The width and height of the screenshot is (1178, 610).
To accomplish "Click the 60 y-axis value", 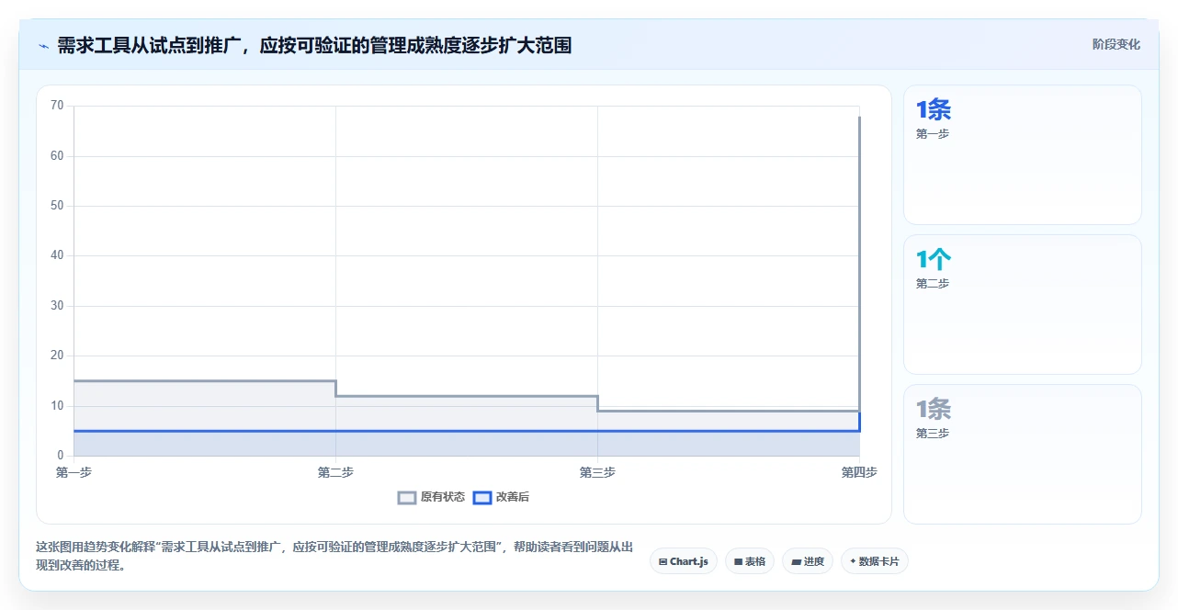I will click(57, 155).
